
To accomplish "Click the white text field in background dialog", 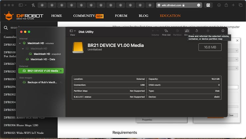I will 233,87.
